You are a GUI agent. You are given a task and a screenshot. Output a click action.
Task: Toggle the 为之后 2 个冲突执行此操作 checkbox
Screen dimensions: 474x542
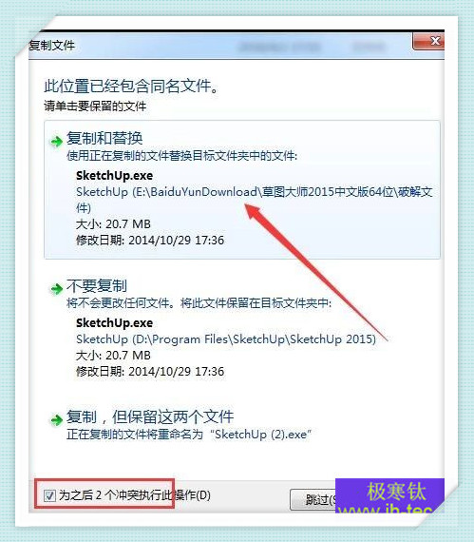coord(49,495)
